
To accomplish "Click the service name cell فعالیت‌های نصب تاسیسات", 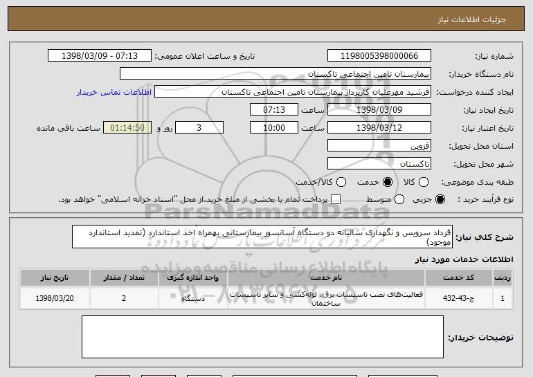I will pos(326,299).
